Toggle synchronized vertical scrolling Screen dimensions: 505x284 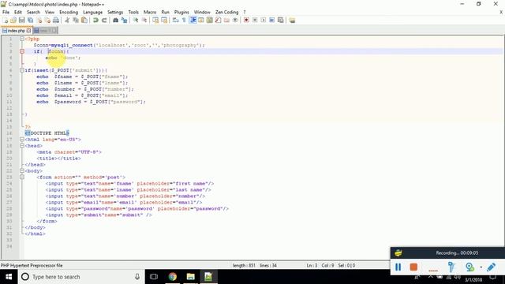155,21
